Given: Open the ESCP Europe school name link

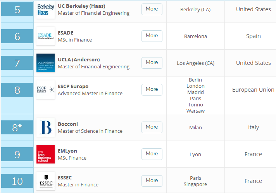Looking at the screenshot, I should click(x=73, y=87).
